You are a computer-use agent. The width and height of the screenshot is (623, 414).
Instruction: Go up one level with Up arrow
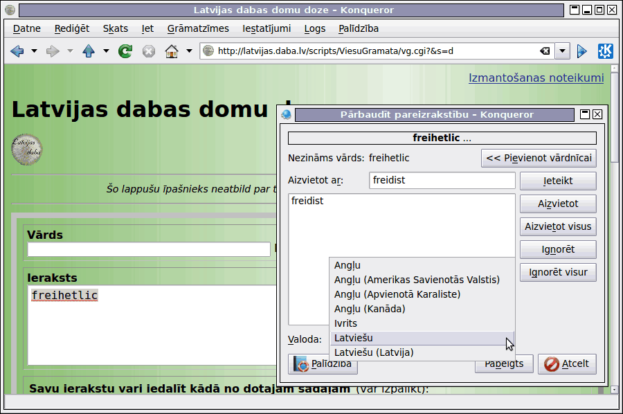[x=89, y=51]
